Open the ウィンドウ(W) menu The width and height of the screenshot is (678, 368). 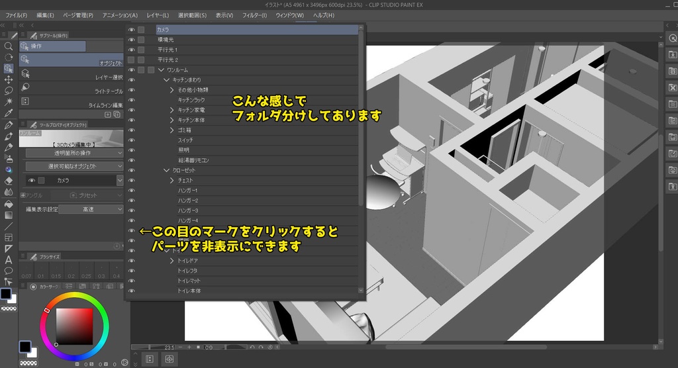tap(290, 15)
